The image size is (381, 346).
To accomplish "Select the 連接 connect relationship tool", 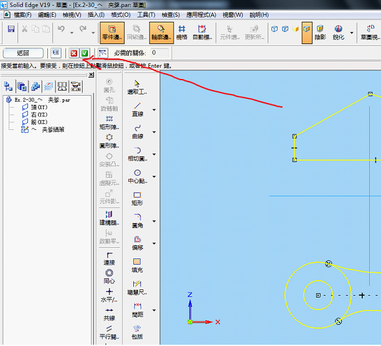I will pyautogui.click(x=109, y=258).
